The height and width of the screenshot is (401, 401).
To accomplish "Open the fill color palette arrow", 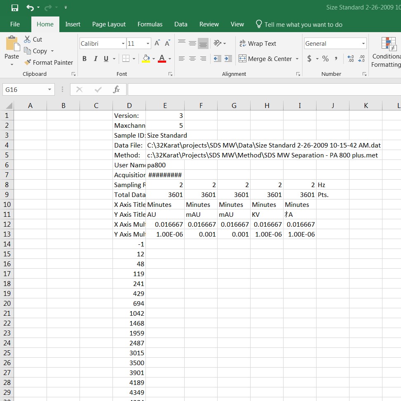I will point(154,59).
